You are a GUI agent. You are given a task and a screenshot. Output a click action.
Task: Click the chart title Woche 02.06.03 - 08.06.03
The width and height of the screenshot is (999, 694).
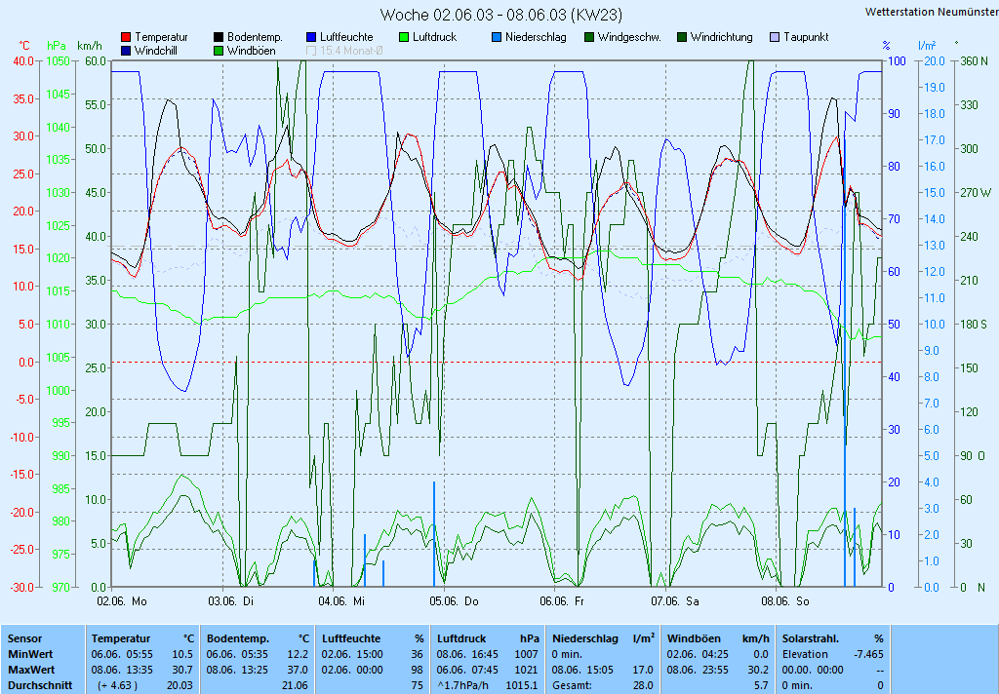(x=500, y=15)
